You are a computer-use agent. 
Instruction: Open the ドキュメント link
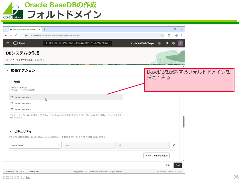112,115
